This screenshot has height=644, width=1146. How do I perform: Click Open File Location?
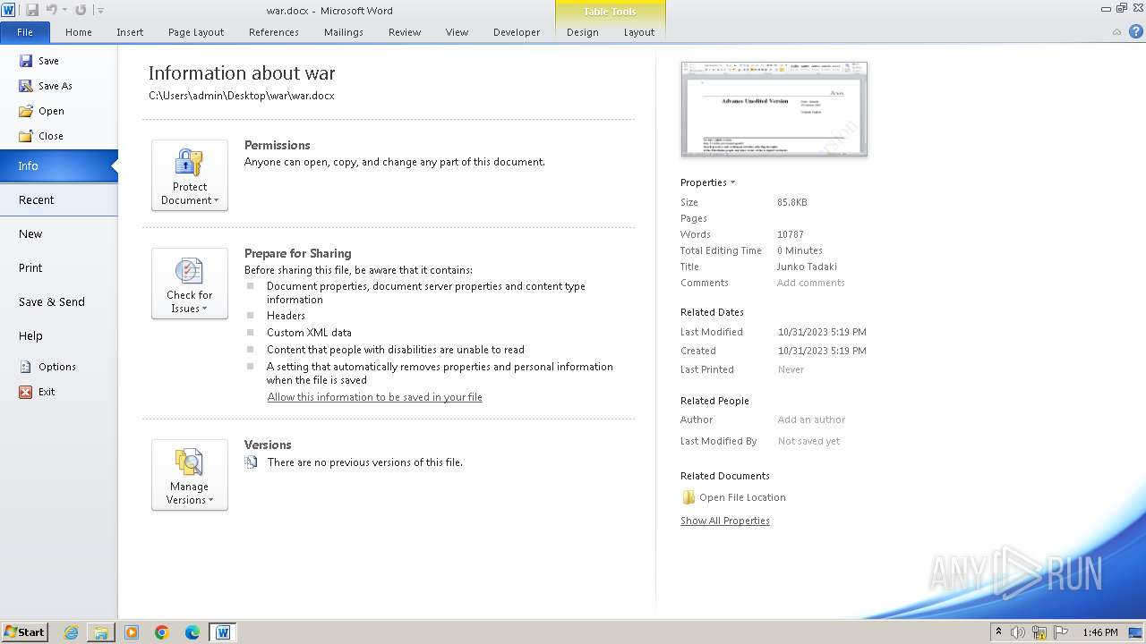pyautogui.click(x=734, y=497)
